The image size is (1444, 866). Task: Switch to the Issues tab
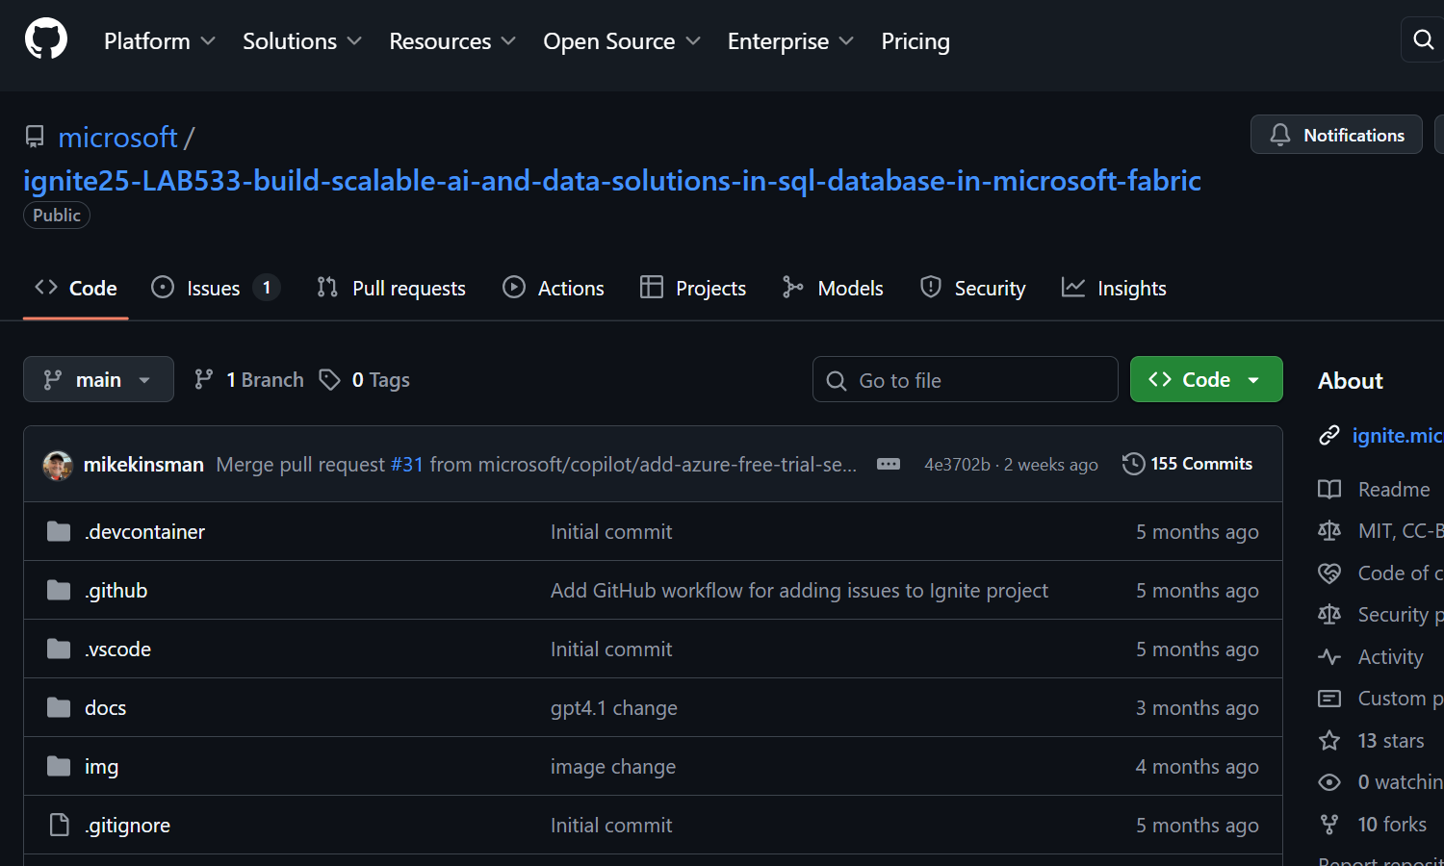pos(214,289)
